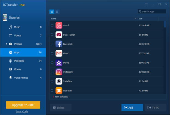Tick the Butt Trainer checkbox

(52, 35)
